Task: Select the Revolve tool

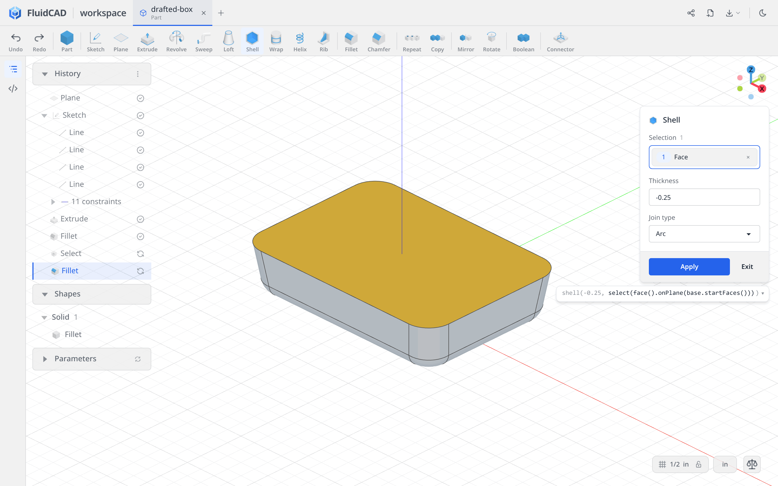Action: 176,42
